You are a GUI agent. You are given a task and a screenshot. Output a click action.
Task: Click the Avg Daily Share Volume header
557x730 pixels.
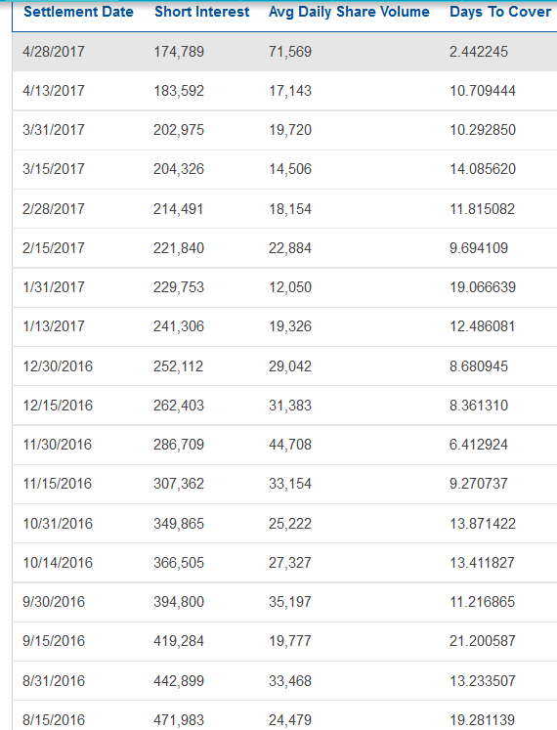click(x=349, y=12)
